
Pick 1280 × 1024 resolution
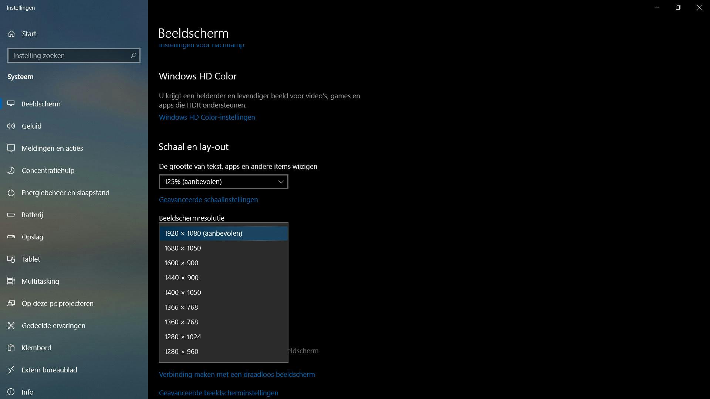pos(183,337)
